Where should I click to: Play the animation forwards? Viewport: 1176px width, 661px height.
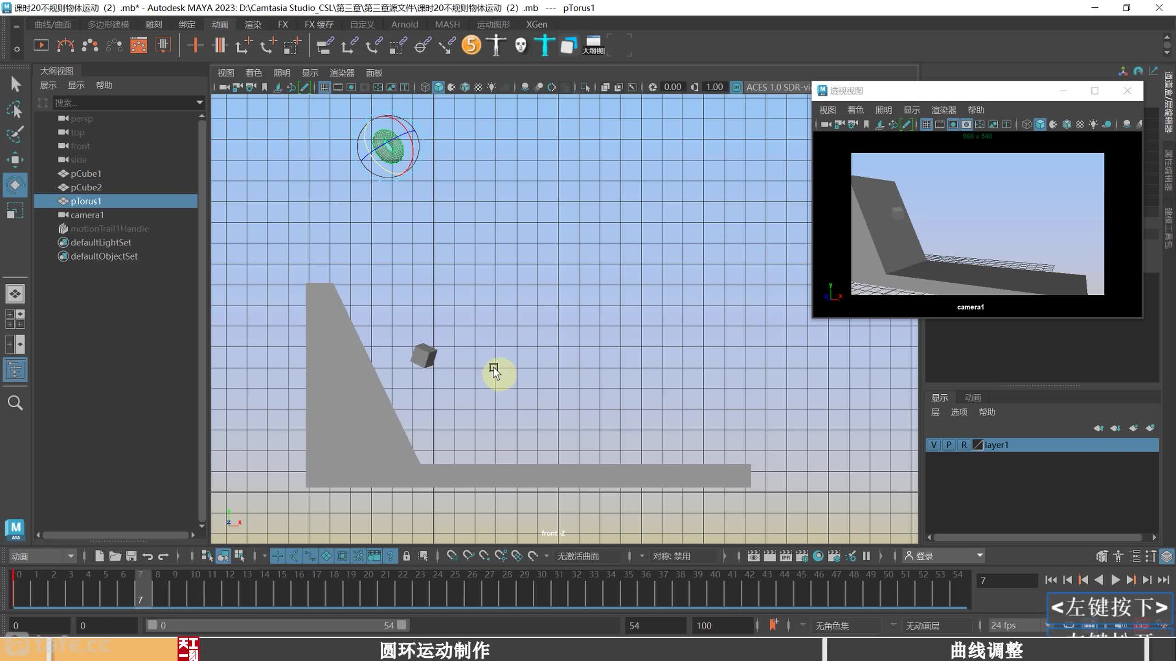tap(1115, 580)
